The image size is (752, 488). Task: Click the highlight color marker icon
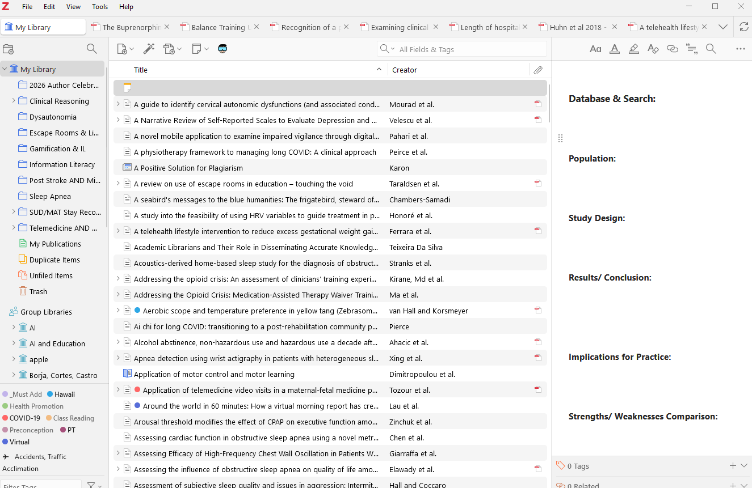pos(634,49)
